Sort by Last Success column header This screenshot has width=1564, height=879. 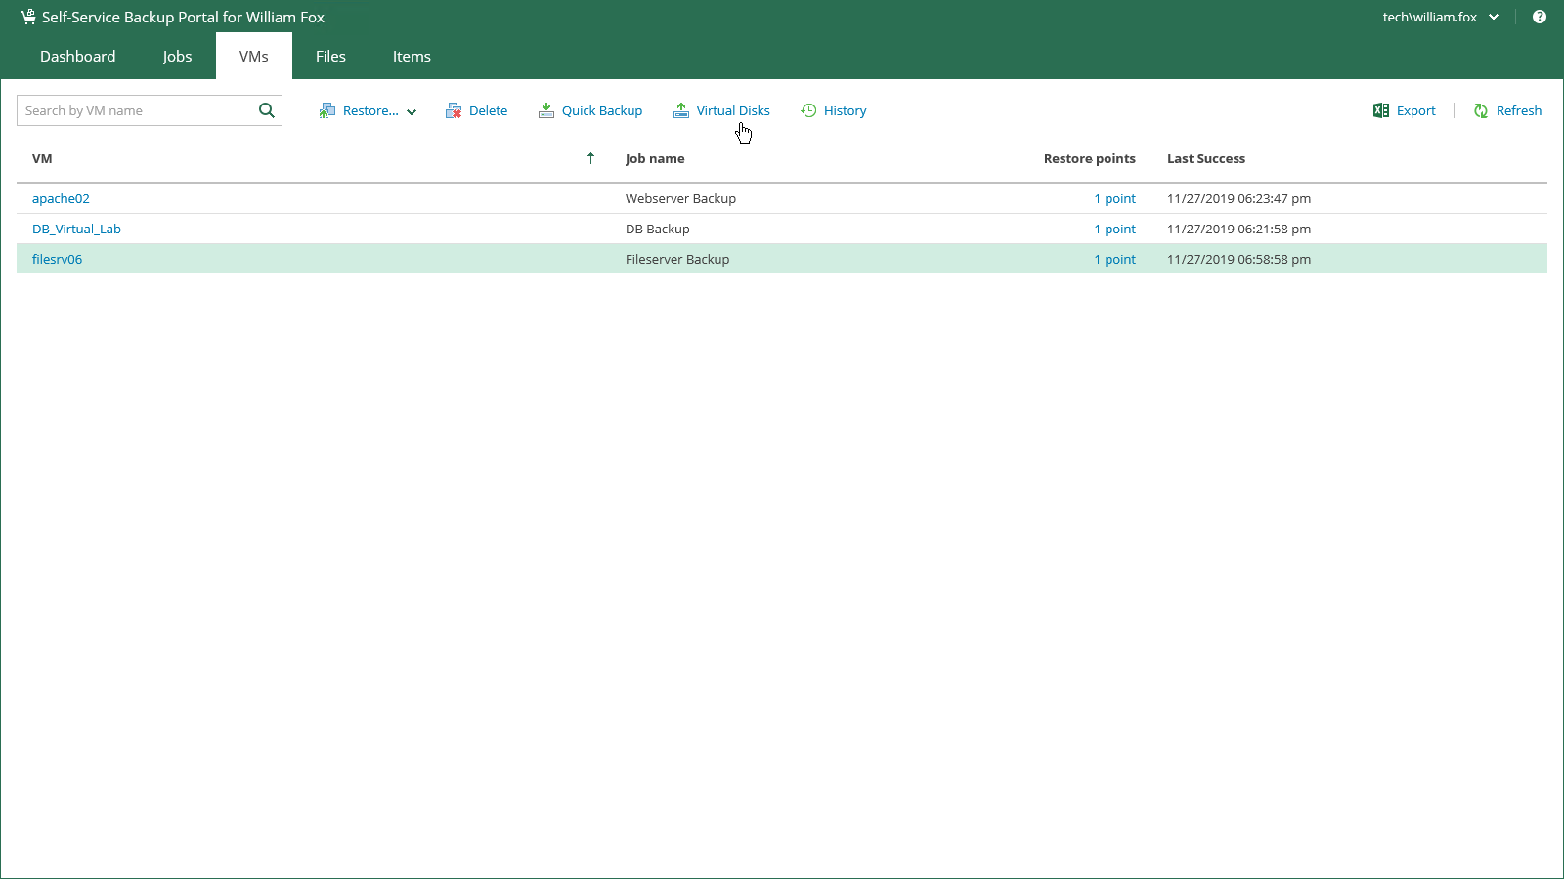pyautogui.click(x=1206, y=158)
